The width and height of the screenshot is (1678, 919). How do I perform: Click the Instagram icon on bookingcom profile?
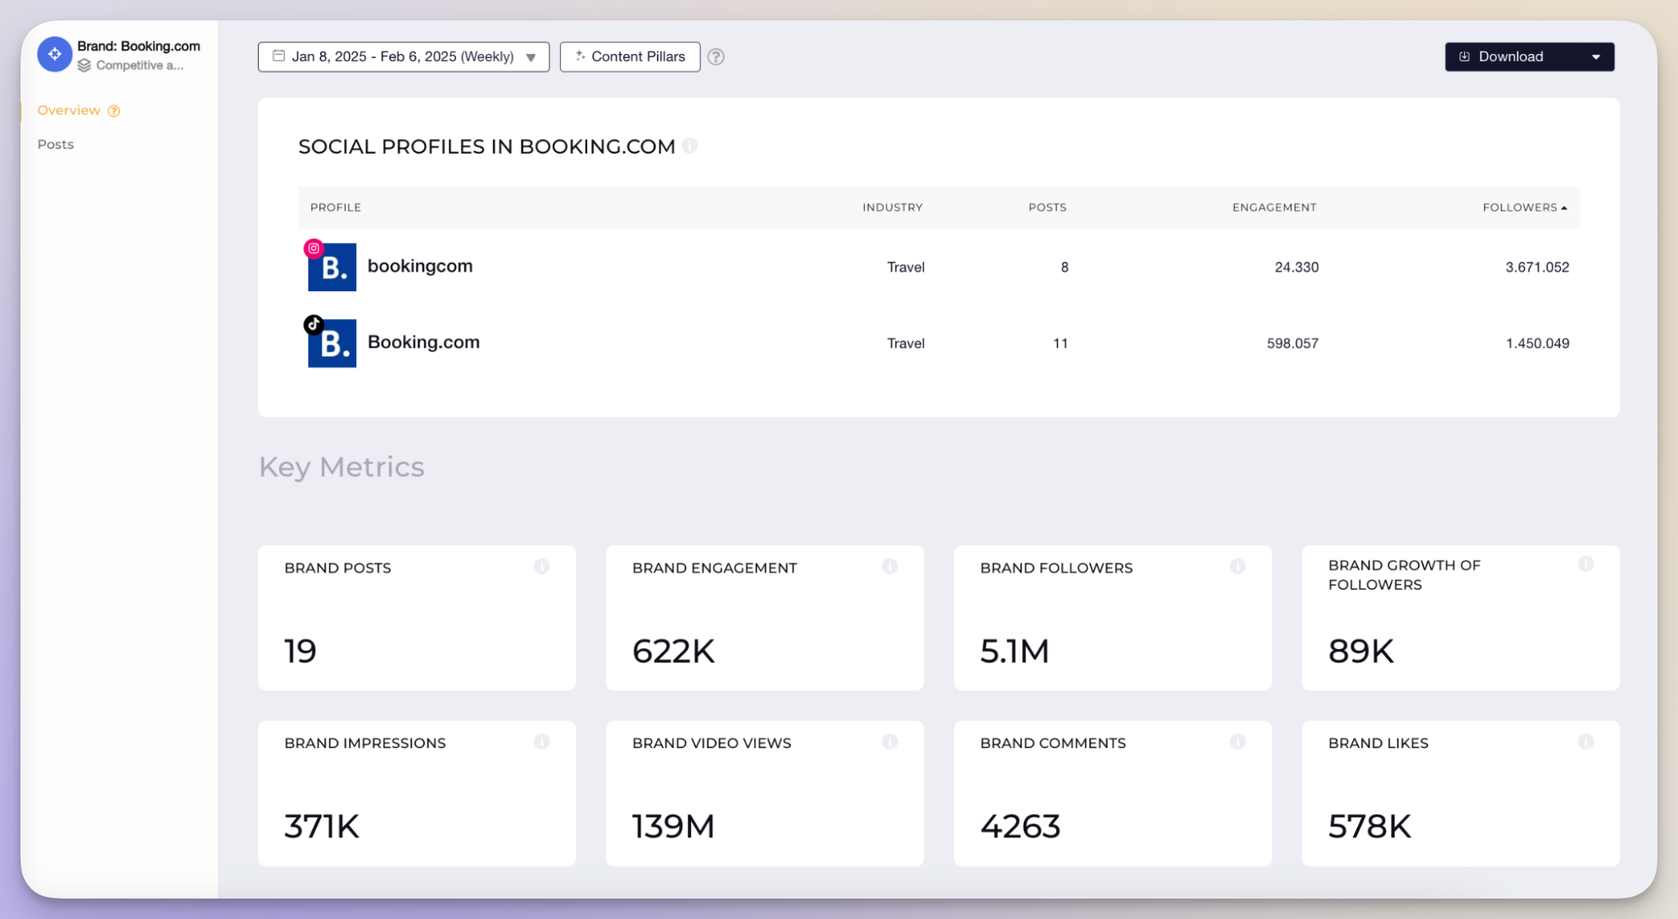pos(314,246)
